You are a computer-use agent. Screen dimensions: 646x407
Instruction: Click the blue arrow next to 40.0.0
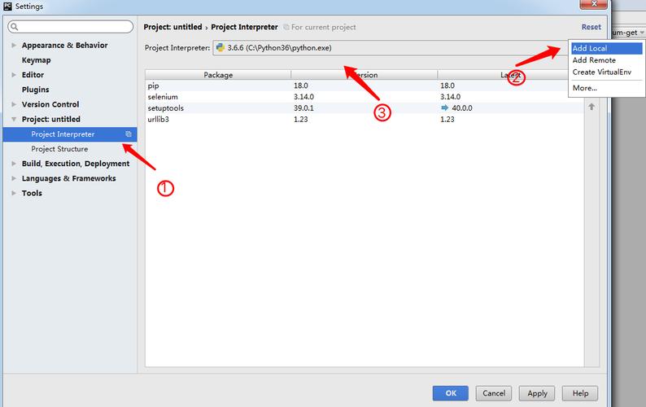point(445,107)
